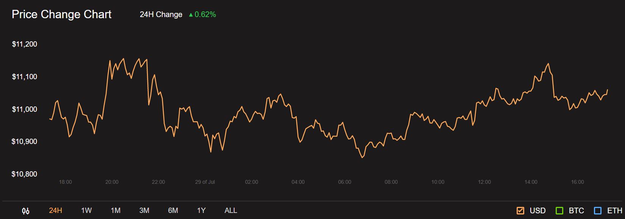Switch to the 1W time range
This screenshot has width=625, height=219.
pos(86,211)
